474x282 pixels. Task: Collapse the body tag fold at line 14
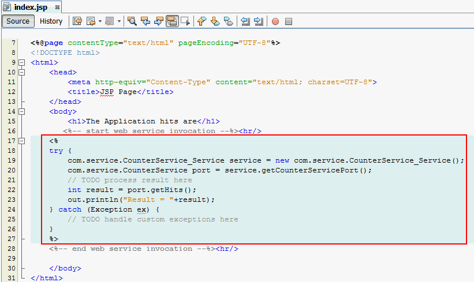pos(22,111)
